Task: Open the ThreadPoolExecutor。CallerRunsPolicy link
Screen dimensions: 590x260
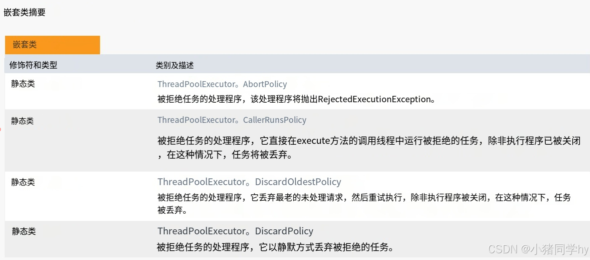Action: (232, 120)
